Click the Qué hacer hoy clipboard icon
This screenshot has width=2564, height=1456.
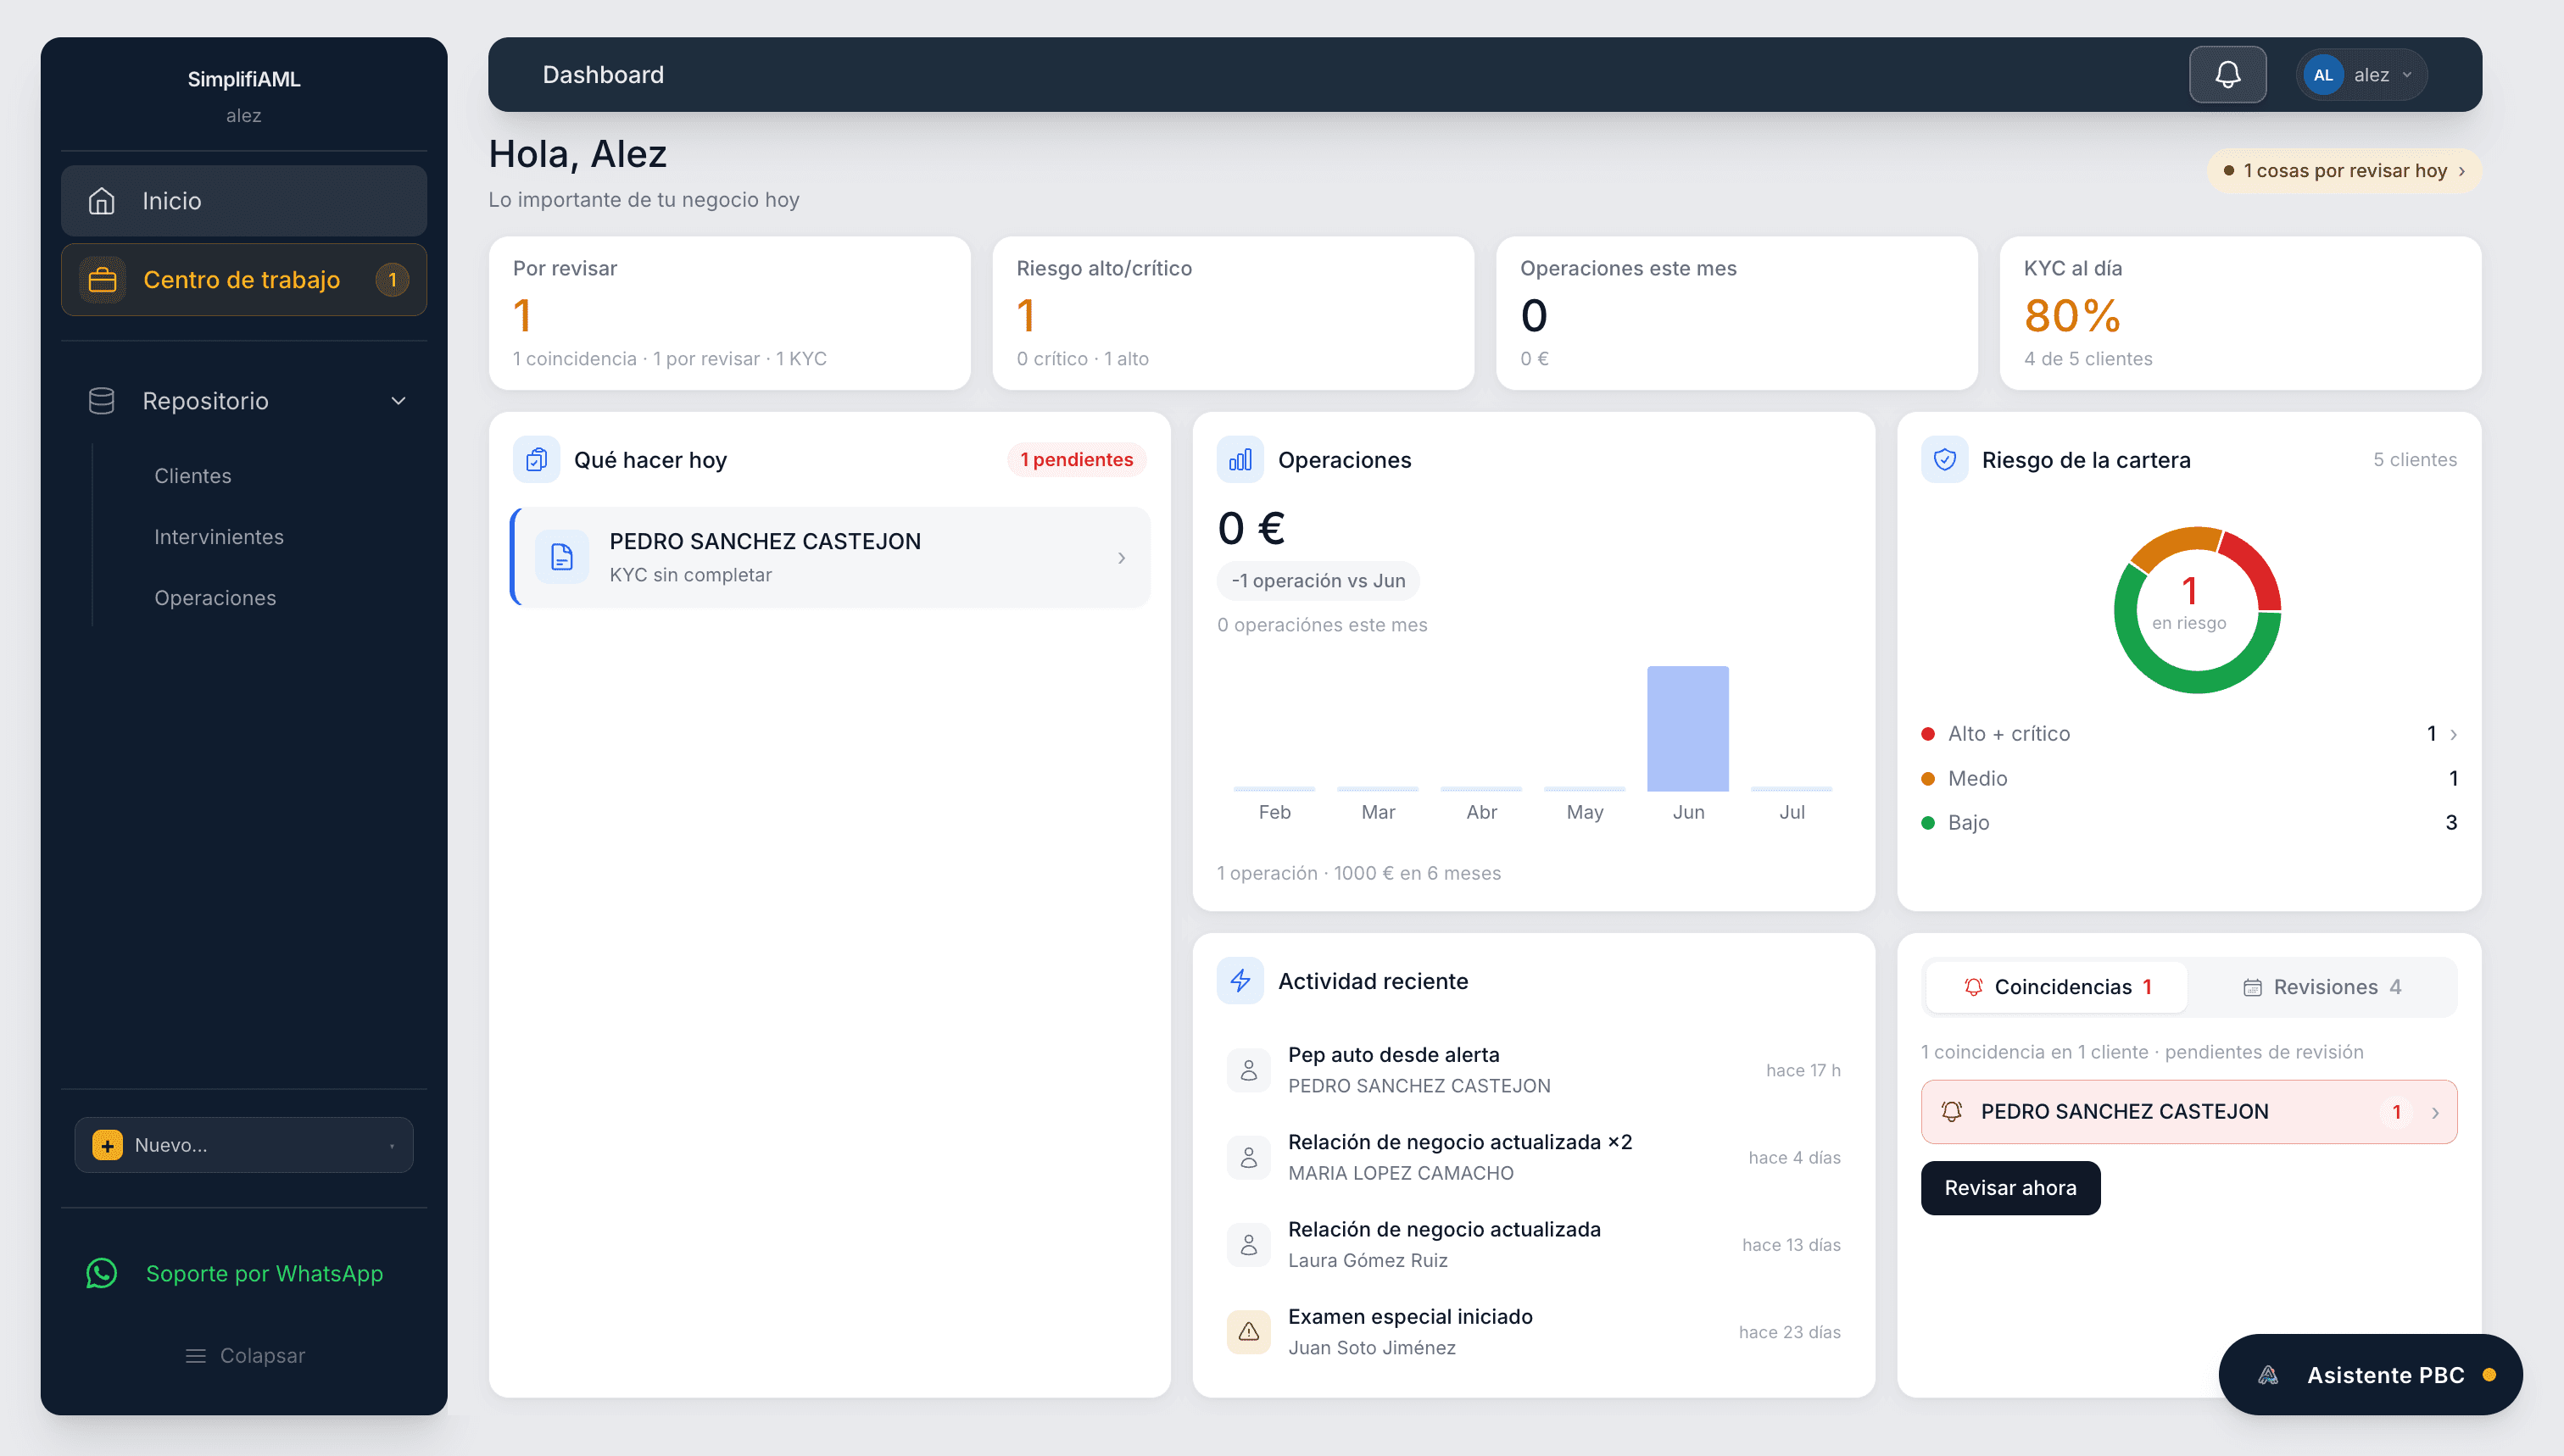(536, 460)
